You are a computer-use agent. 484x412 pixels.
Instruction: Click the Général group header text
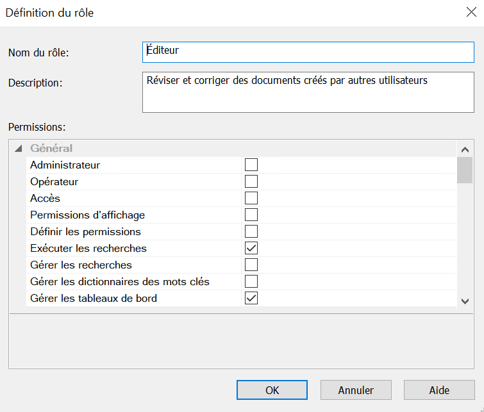tap(51, 149)
